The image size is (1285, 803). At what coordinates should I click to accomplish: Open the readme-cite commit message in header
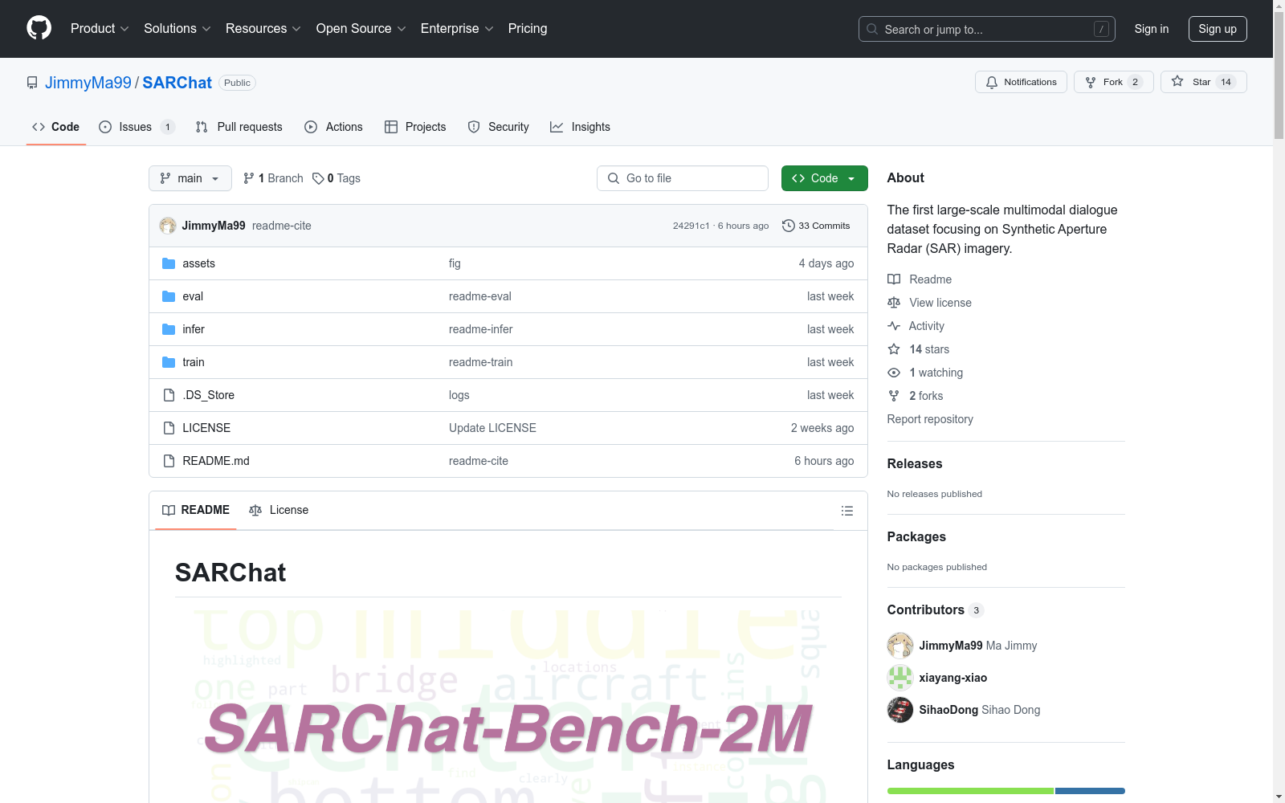282,226
